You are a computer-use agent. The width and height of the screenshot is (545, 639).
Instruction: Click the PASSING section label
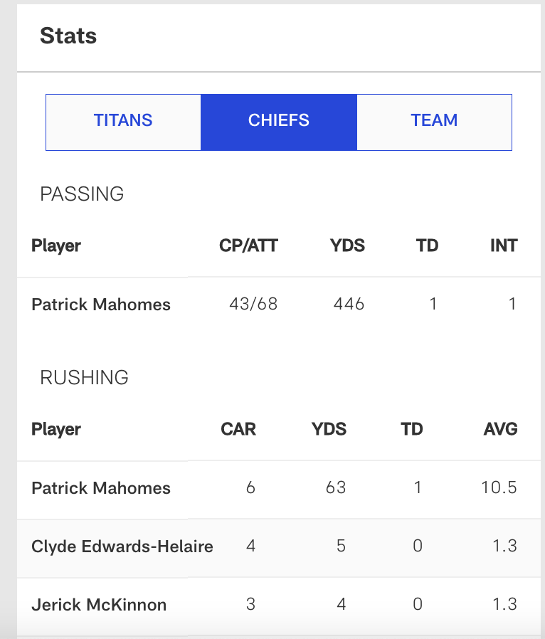point(82,194)
